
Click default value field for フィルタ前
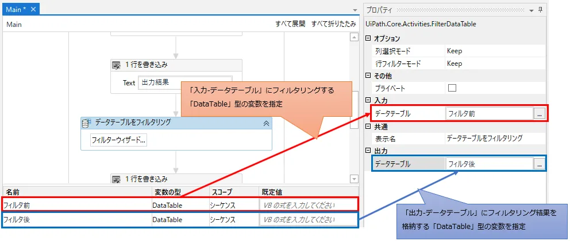tap(308, 205)
